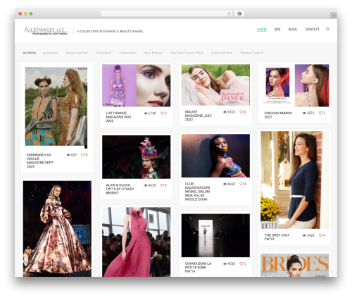
Task: Open Chovain red-hair profile thumbnail
Action: point(295,85)
